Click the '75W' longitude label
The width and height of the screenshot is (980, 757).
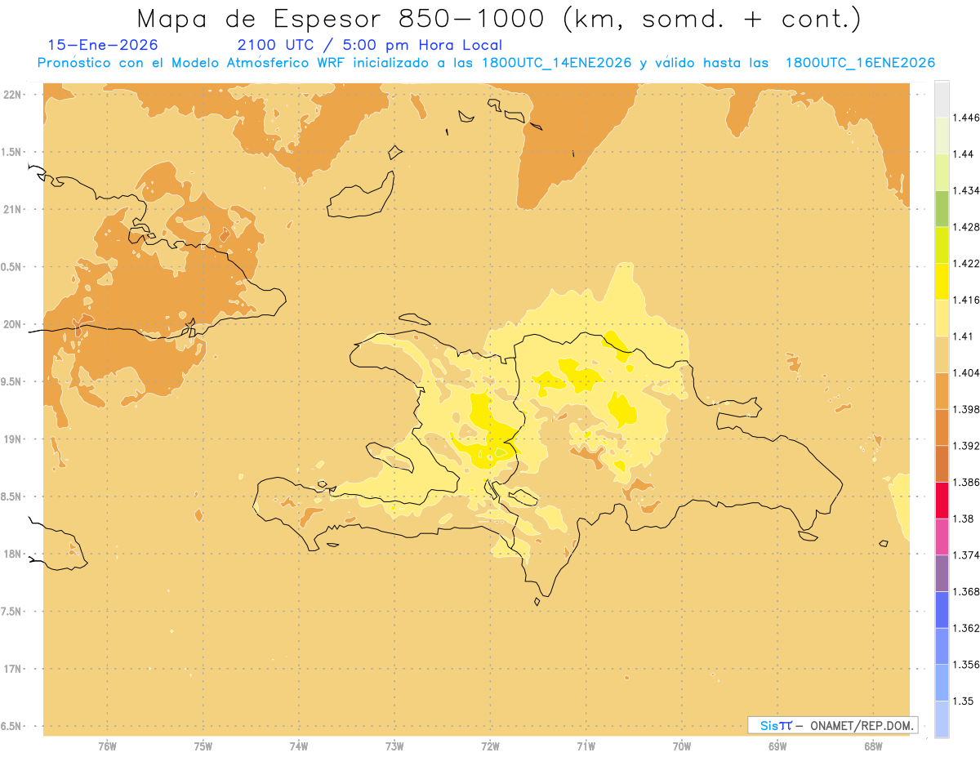[x=203, y=746]
